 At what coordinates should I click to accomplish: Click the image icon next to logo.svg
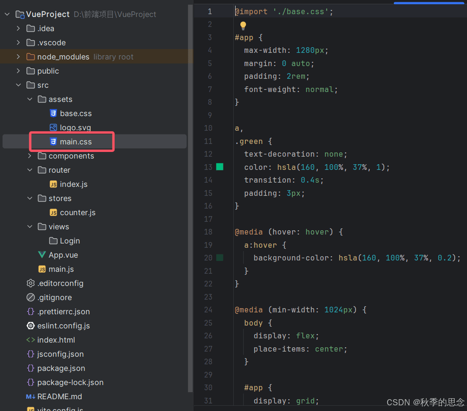[53, 127]
